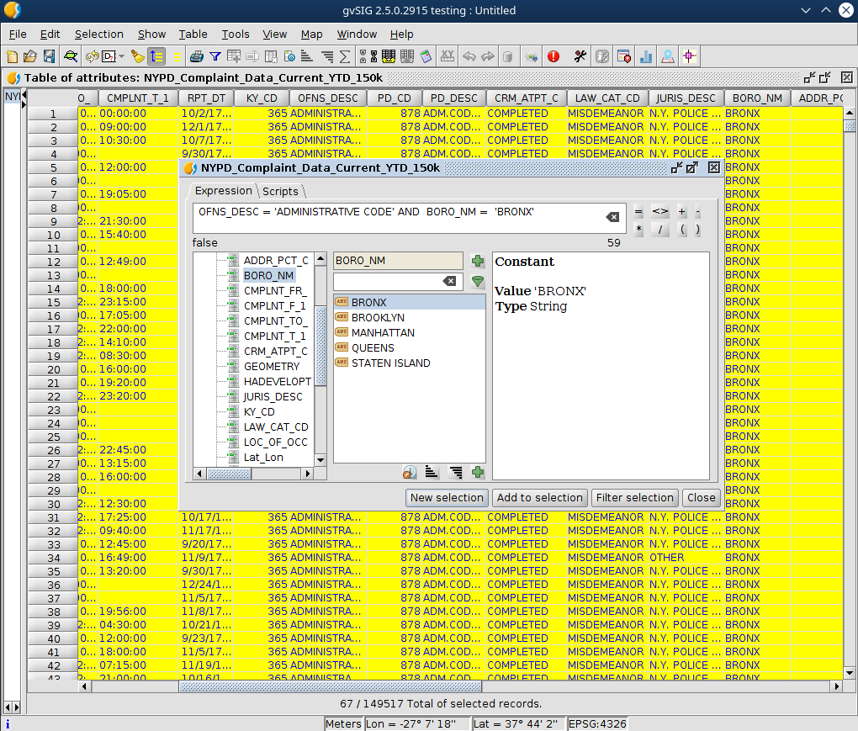
Task: Open the Table menu
Action: [193, 34]
